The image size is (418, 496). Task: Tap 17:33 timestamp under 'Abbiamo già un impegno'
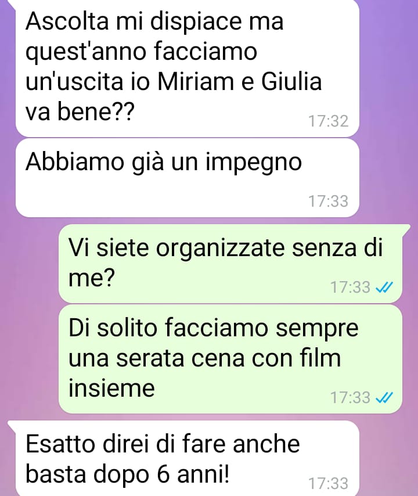[328, 201]
